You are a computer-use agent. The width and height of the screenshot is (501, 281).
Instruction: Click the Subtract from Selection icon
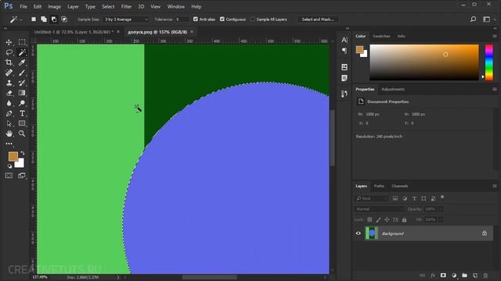point(54,20)
